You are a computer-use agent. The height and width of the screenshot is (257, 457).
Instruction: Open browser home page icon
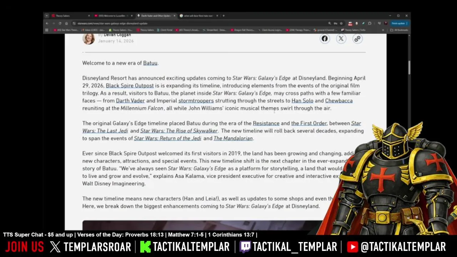coord(66,23)
